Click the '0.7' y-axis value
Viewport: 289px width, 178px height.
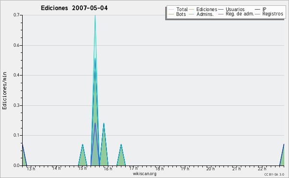click(16, 15)
